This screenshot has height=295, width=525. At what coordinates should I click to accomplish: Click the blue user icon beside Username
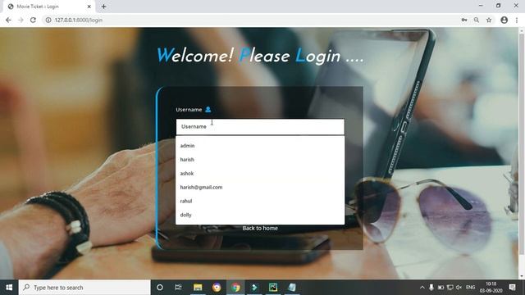pos(208,109)
